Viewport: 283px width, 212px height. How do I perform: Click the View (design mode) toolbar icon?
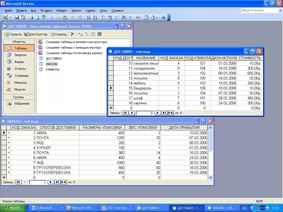tap(6, 17)
